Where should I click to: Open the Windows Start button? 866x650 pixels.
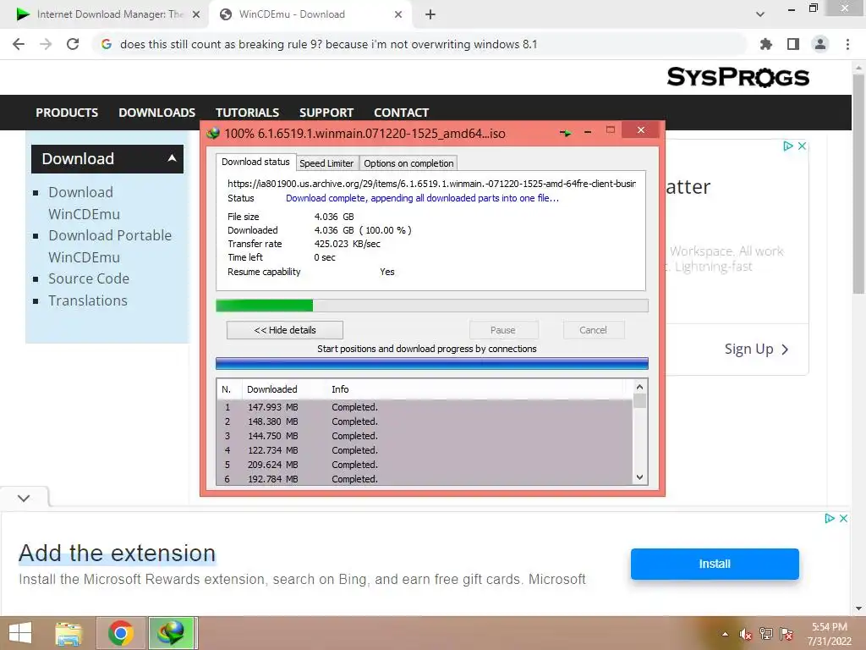coord(20,633)
